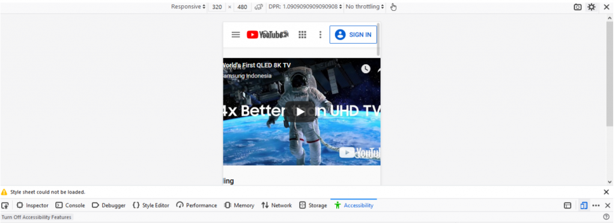Image resolution: width=615 pixels, height=223 pixels.
Task: Activate the element picker icon
Action: click(5, 206)
